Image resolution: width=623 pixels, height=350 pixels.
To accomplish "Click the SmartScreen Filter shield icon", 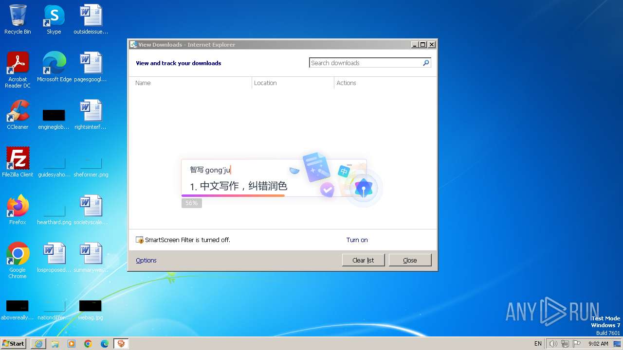I will pos(140,240).
